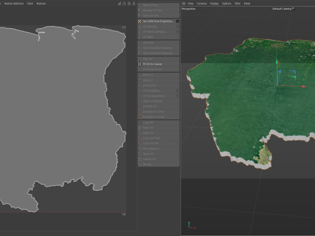
Task: Open the Textures menu in UV editor
Action: point(41,3)
